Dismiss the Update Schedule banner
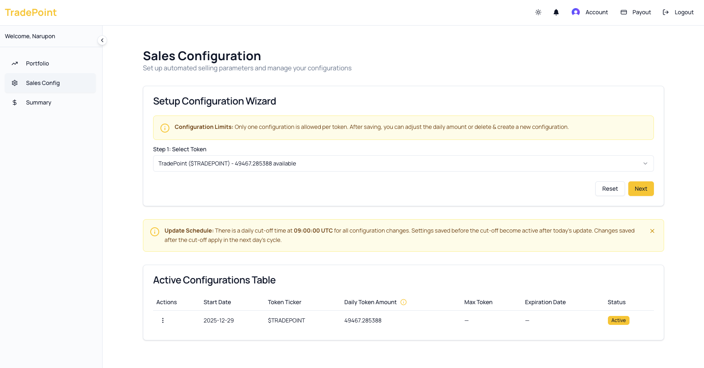 coord(652,231)
